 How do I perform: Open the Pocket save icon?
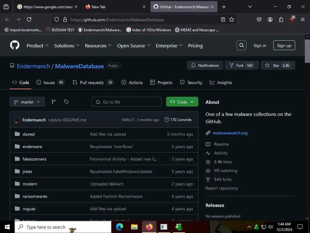pos(259,19)
